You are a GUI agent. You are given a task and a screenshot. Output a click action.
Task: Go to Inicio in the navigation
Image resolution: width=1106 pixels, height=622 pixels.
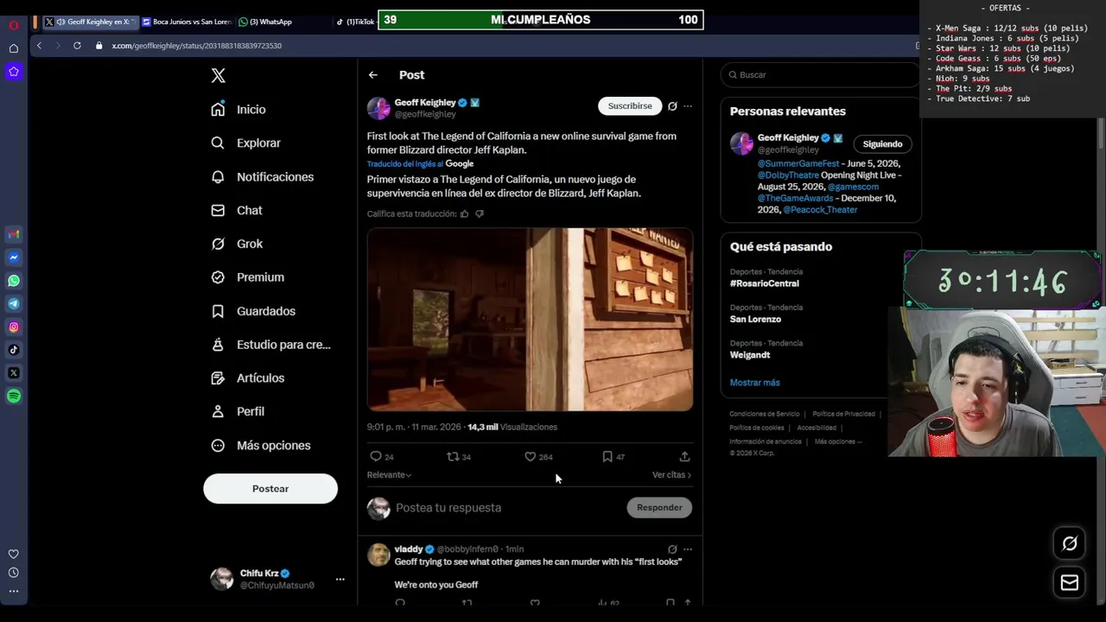pos(238,110)
